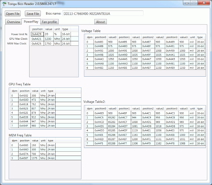Viewport: 212px width, 185px height.
Task: Select Voltage Table2 value 1306 cell
Action: 136,143
